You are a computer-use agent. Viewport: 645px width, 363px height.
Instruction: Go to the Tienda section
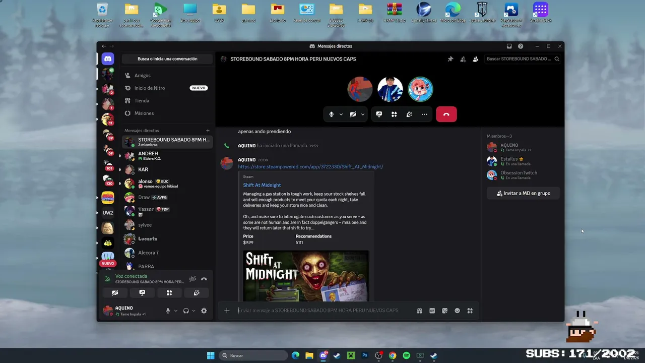(167, 101)
